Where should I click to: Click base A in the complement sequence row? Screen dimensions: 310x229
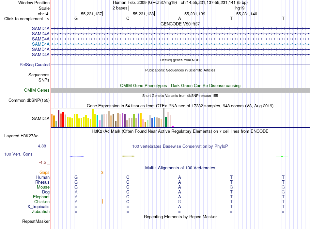pyautogui.click(x=179, y=18)
